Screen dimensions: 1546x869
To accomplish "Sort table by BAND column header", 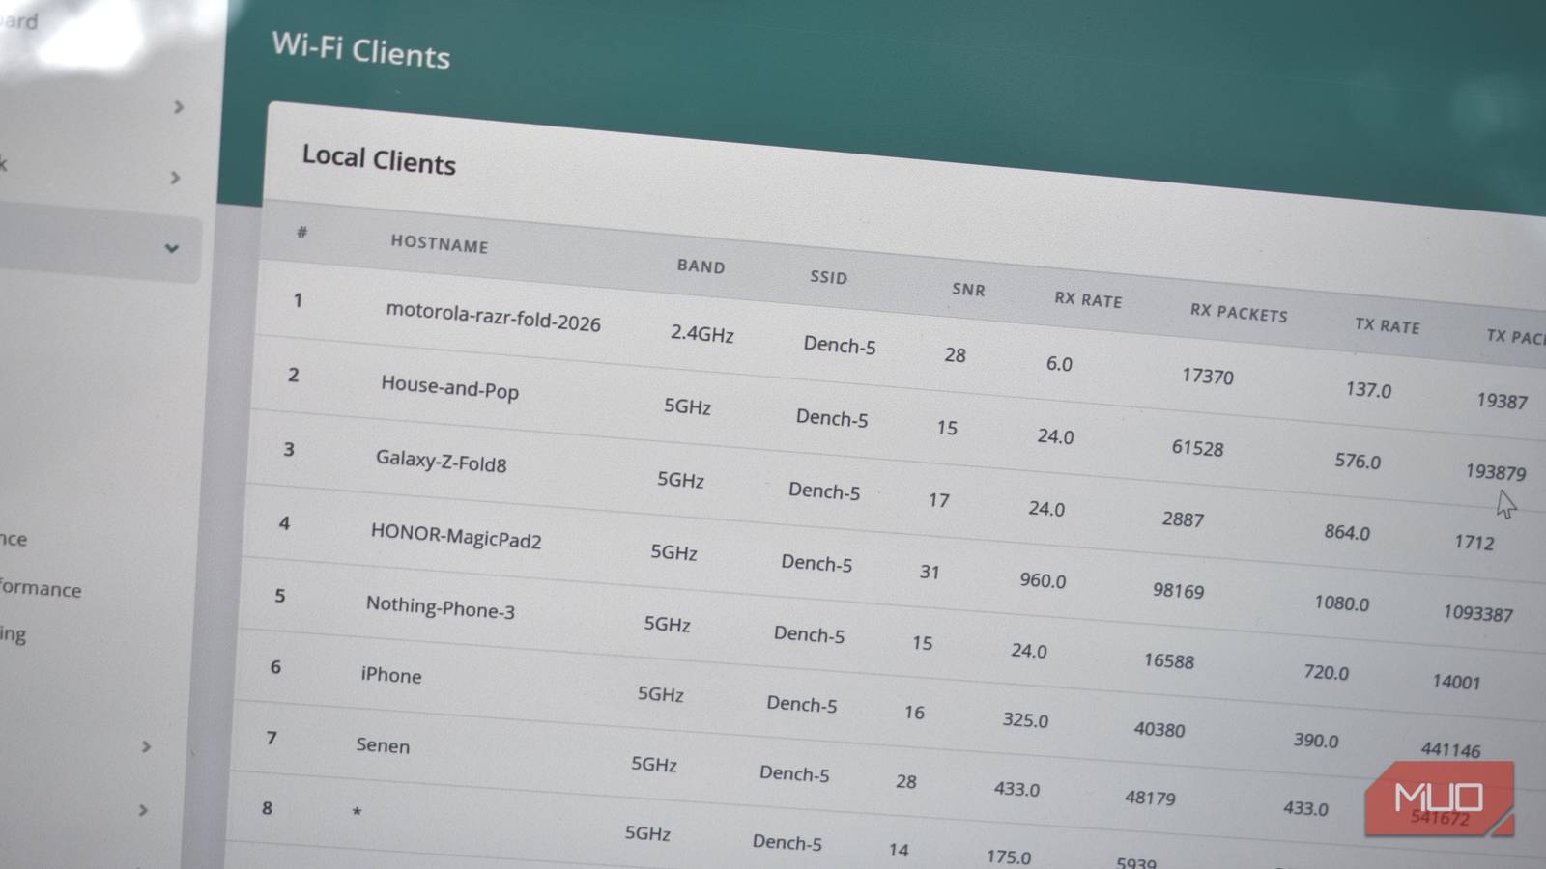I will tap(701, 266).
